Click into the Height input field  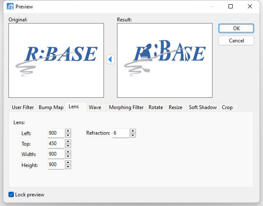56,165
